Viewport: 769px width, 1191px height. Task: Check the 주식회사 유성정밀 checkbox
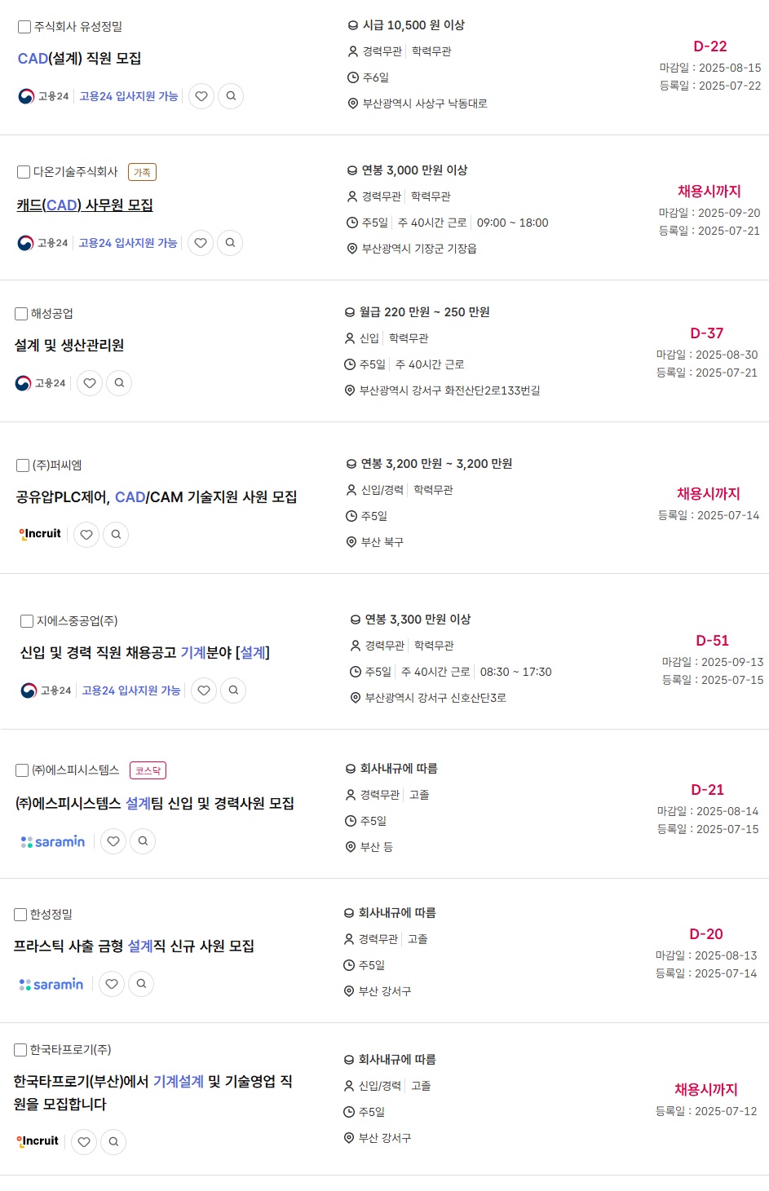click(x=24, y=27)
